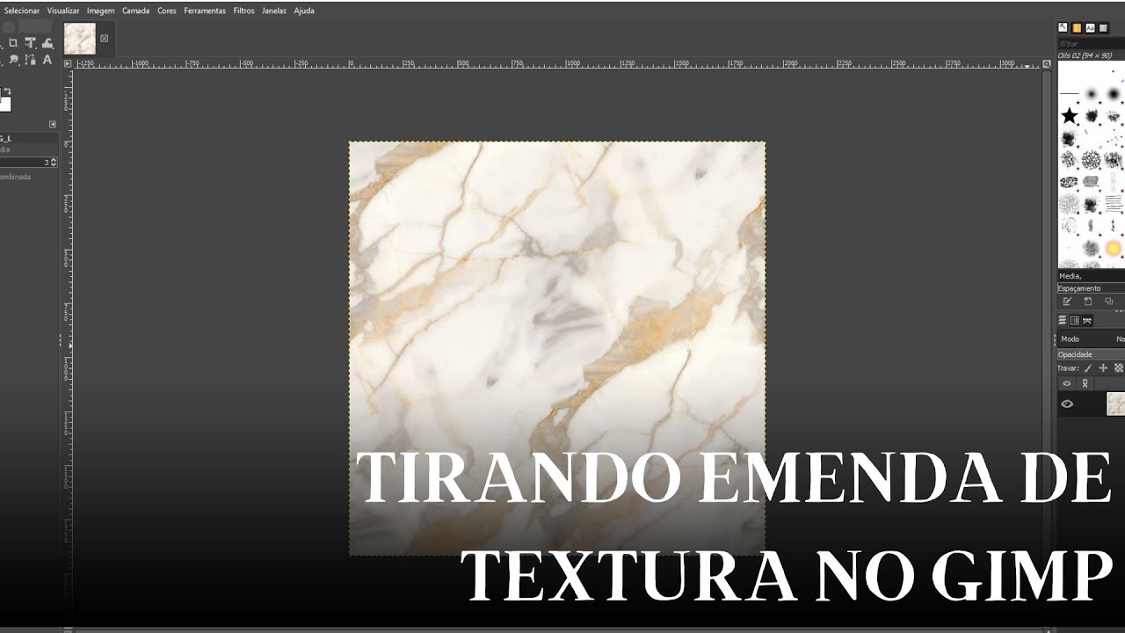Select the Paths tool icon
This screenshot has width=1125, height=633.
(30, 60)
